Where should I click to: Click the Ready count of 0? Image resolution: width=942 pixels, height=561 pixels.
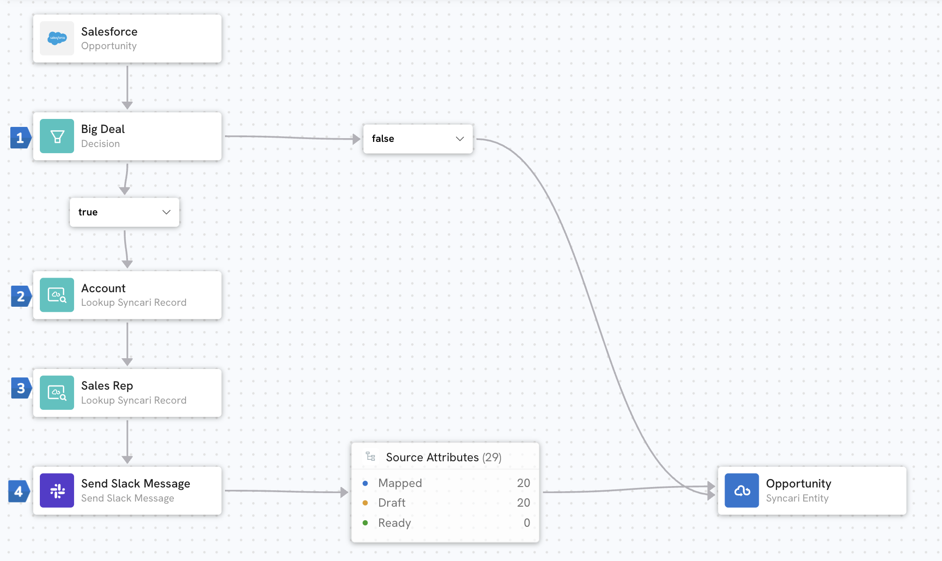coord(527,523)
